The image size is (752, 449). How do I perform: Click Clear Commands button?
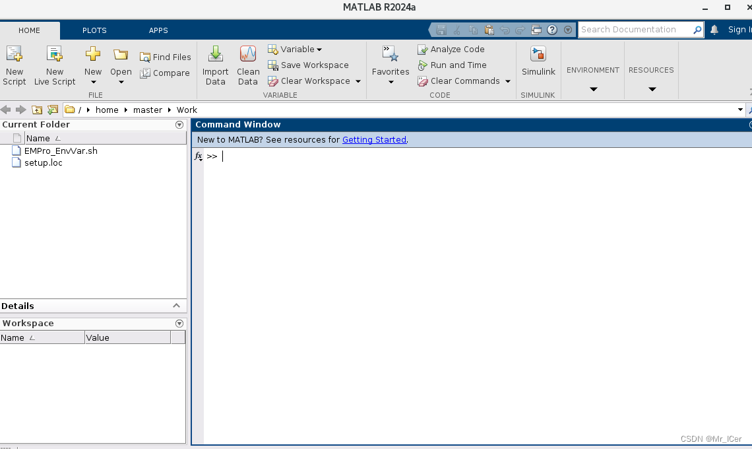click(x=458, y=81)
